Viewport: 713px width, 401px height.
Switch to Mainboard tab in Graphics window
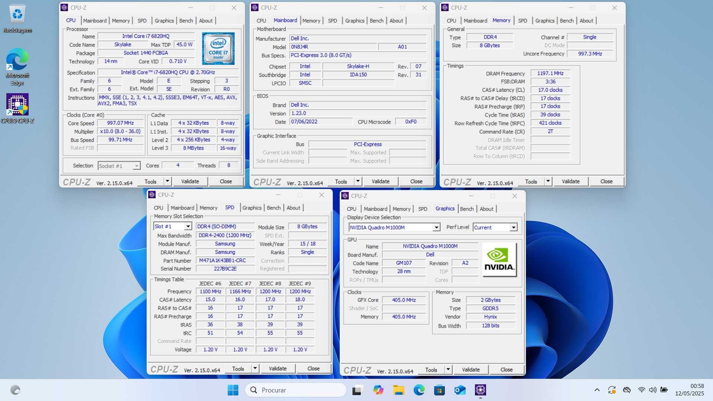[375, 209]
